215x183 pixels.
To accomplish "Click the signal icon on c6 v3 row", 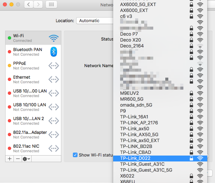I will click(x=200, y=16).
